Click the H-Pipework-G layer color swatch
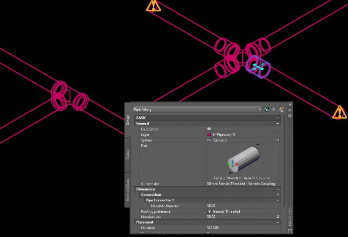This screenshot has width=348, height=237. (209, 135)
